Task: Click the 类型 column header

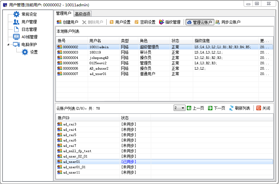Action: [129, 41]
